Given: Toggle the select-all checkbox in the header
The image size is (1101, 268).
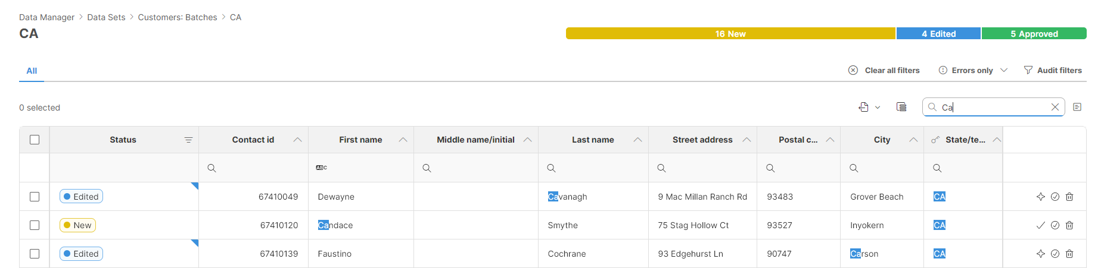Looking at the screenshot, I should (x=35, y=140).
